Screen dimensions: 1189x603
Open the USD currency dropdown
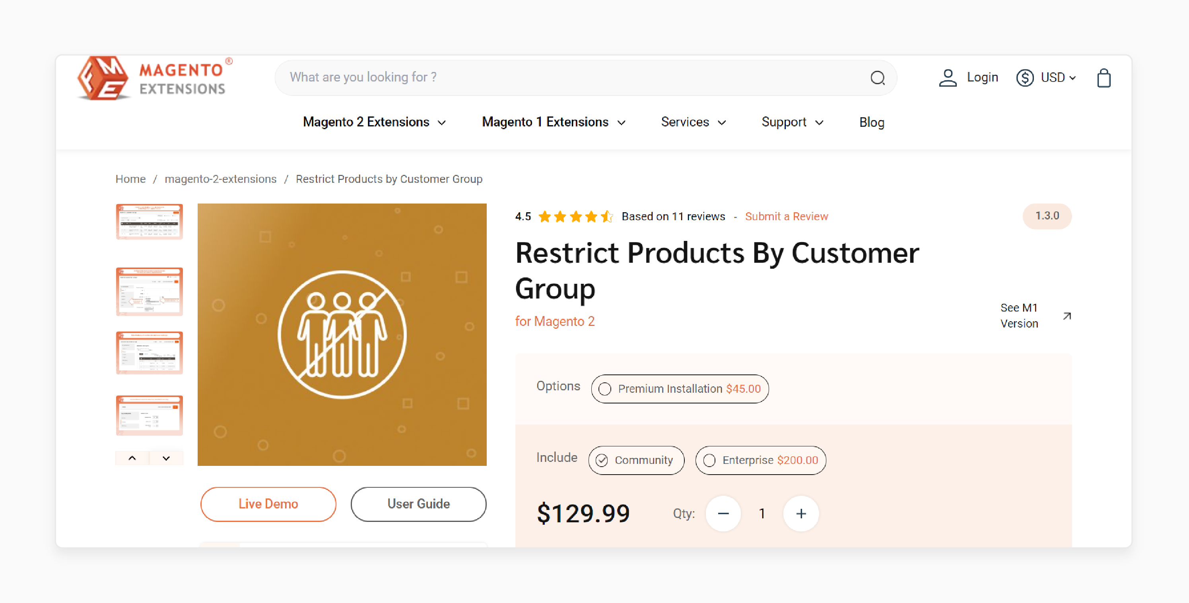(1059, 78)
